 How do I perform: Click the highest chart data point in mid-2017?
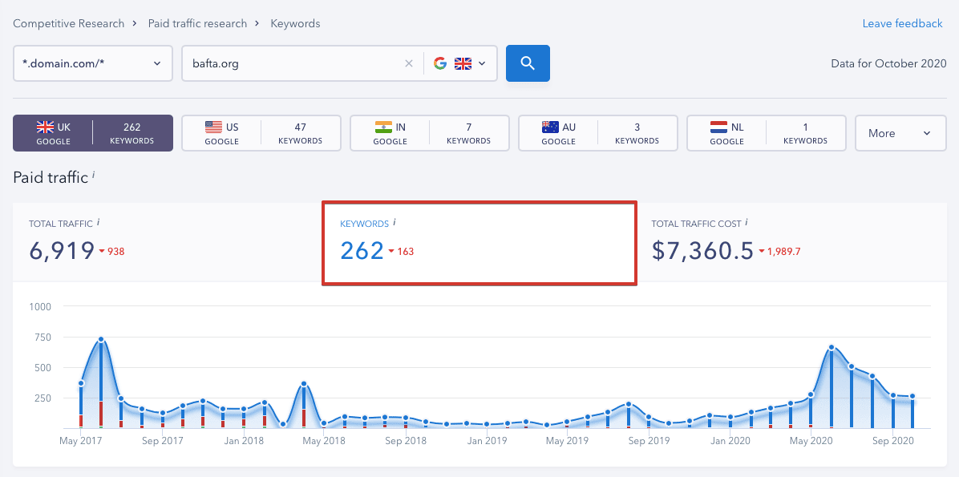[x=101, y=339]
